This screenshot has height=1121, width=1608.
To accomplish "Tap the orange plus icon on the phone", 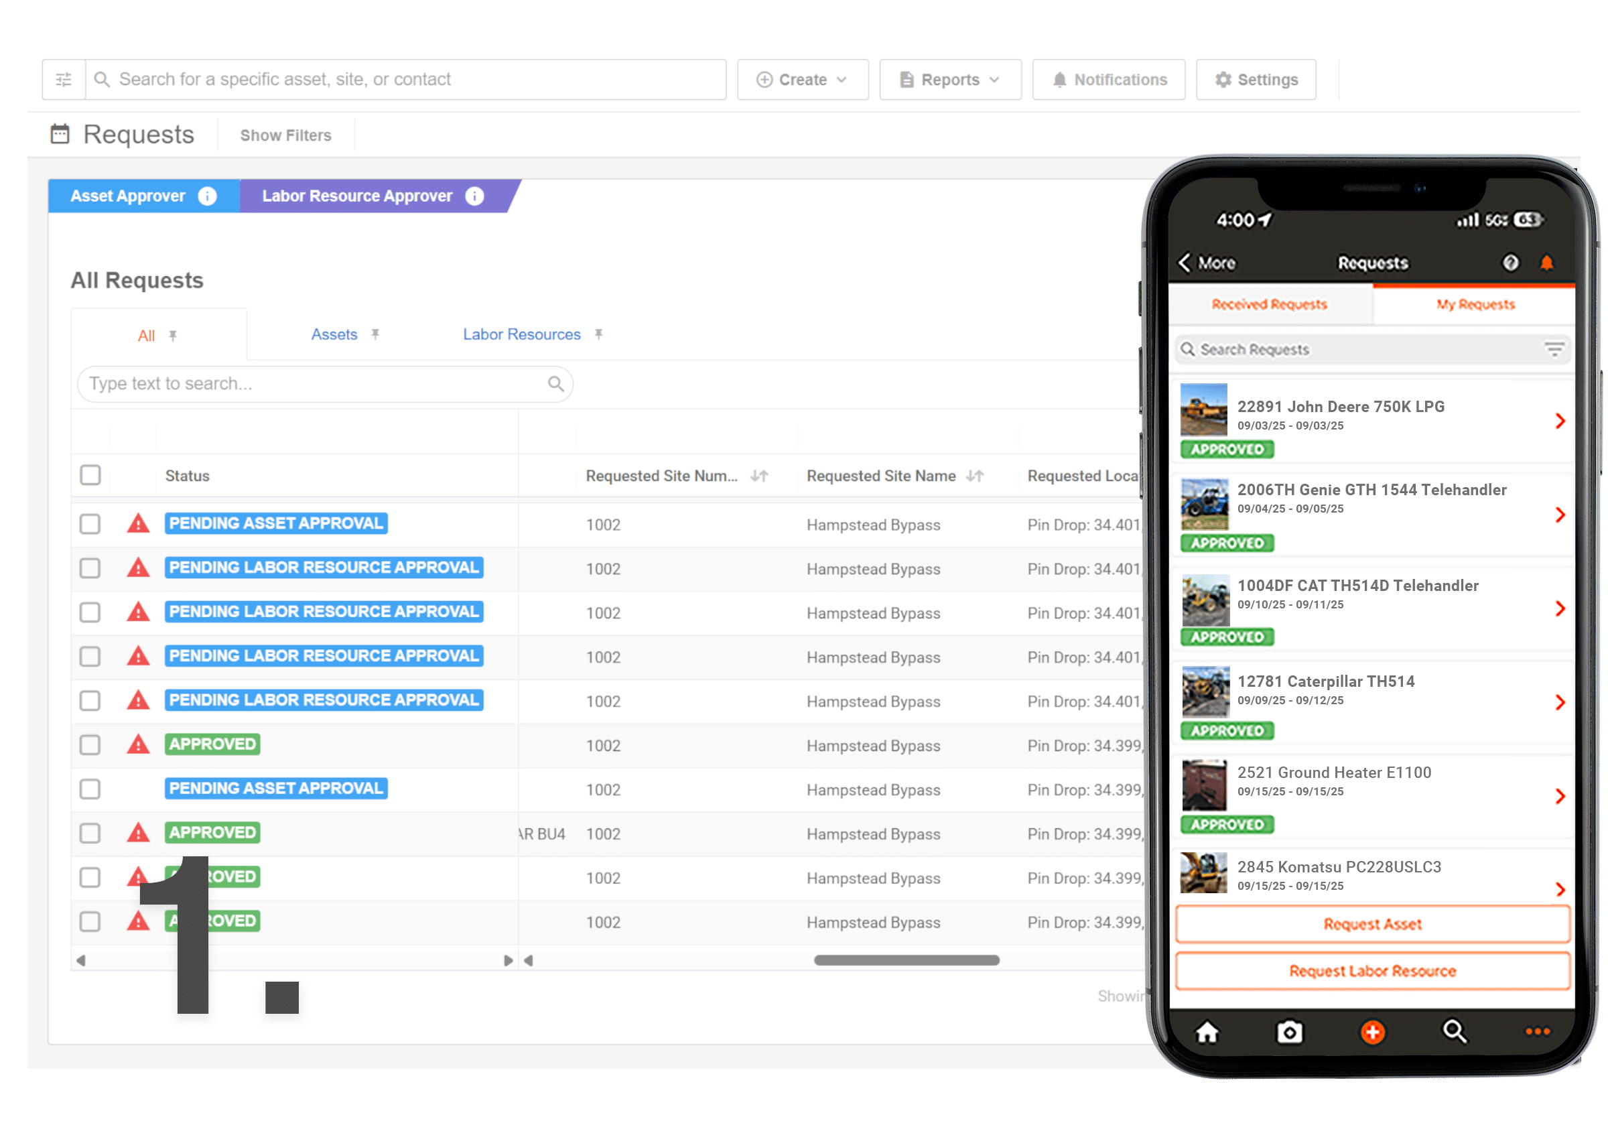I will point(1373,1031).
